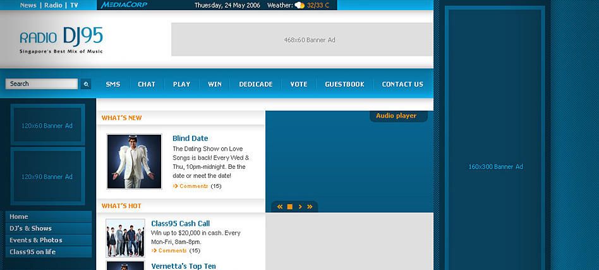Click the MediaCorp logo in the top bar
Viewport: 599px width, 270px height.
[x=124, y=5]
